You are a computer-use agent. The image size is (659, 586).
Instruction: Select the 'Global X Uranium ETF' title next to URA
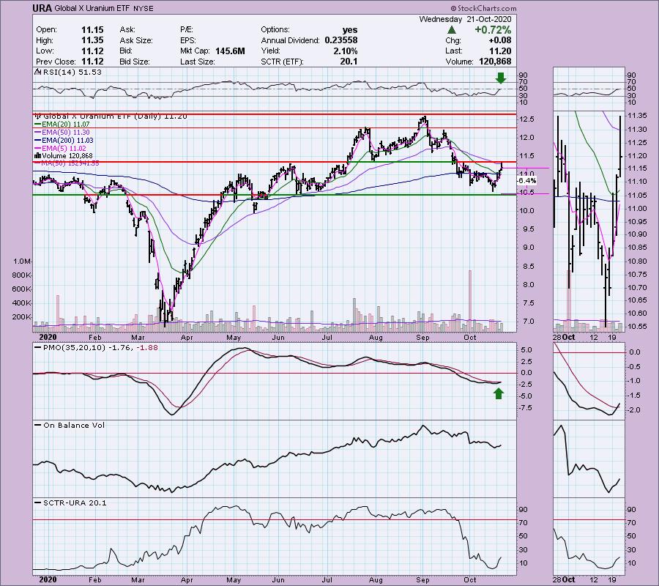(92, 8)
